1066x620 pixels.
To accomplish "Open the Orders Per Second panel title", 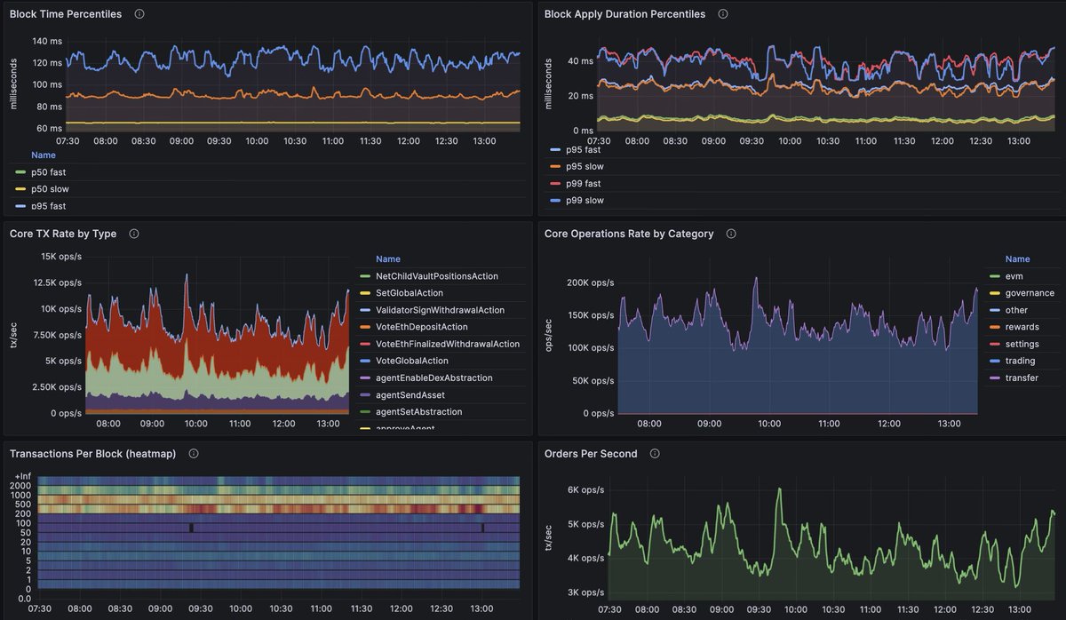I will click(x=591, y=453).
